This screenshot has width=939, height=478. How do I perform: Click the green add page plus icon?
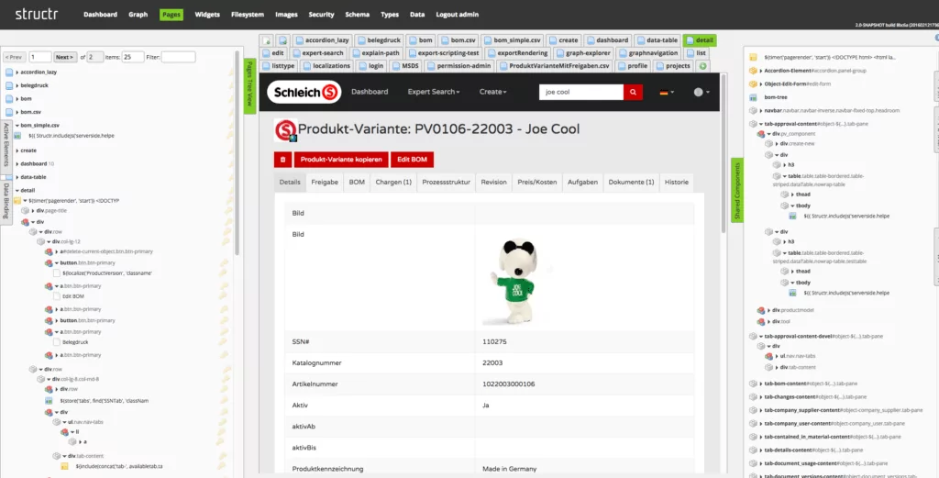(x=703, y=66)
